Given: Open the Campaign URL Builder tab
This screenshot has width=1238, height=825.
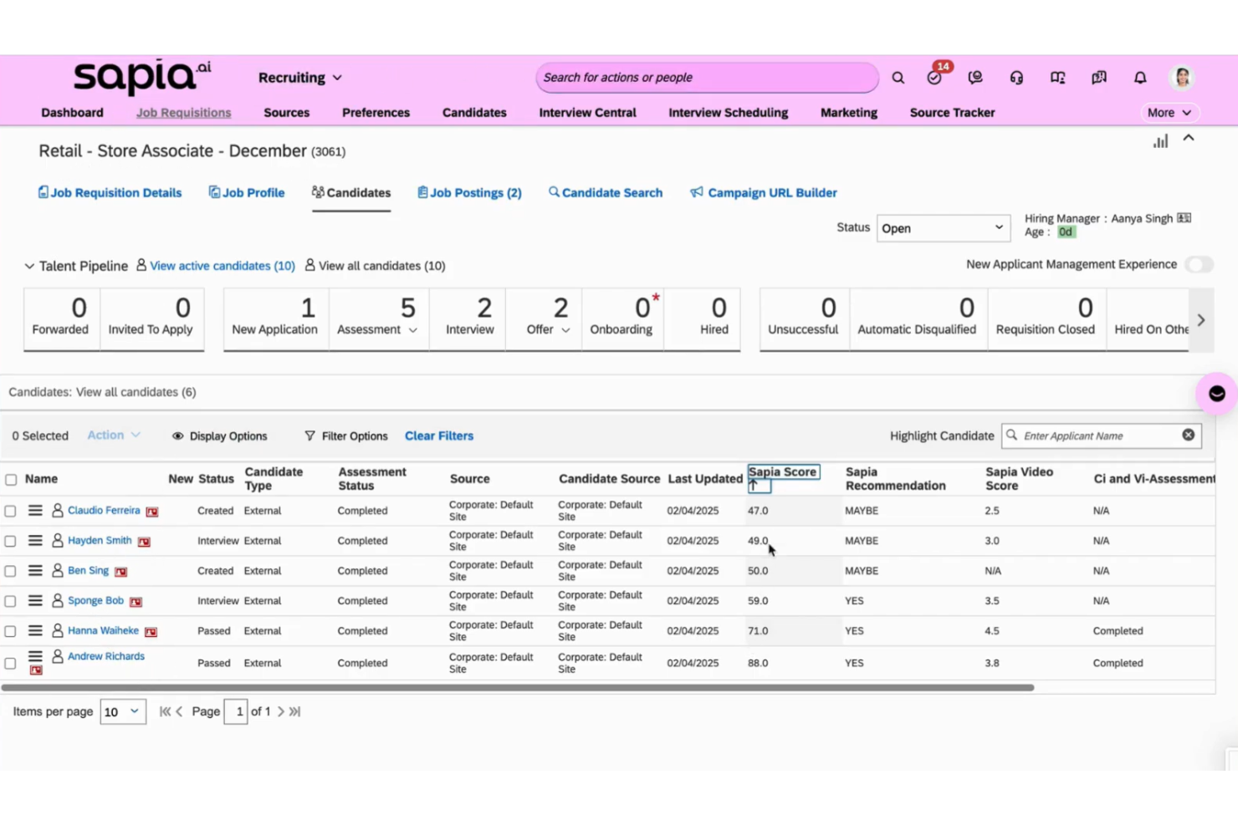Looking at the screenshot, I should pyautogui.click(x=764, y=192).
